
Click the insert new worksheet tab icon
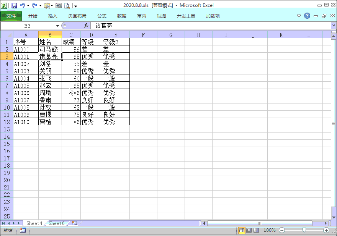point(74,223)
